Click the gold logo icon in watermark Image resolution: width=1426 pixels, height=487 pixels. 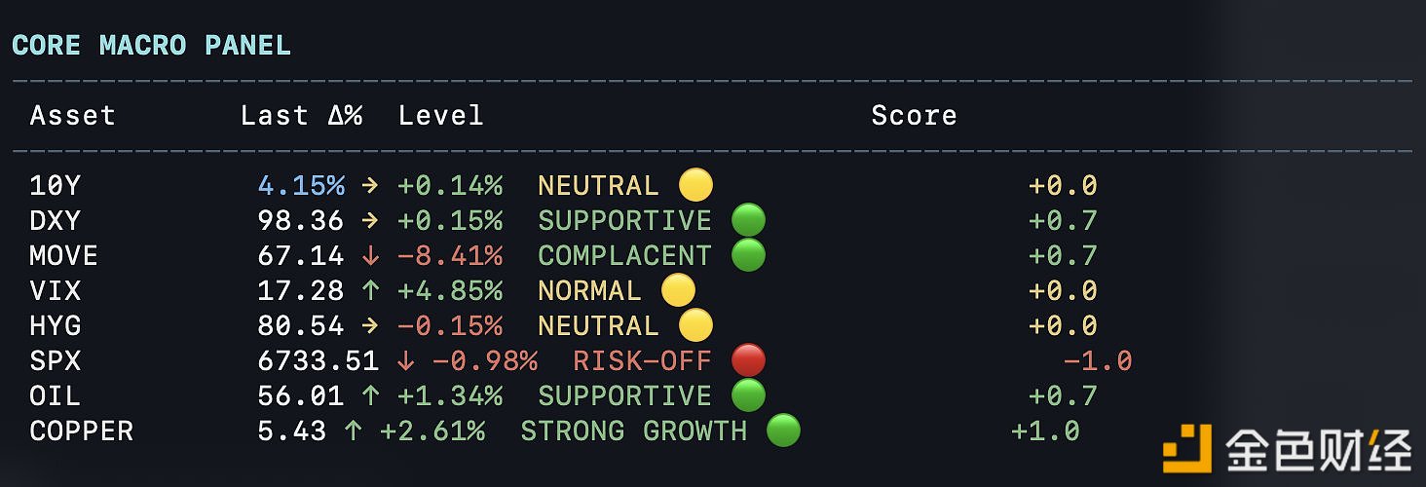click(x=1187, y=449)
